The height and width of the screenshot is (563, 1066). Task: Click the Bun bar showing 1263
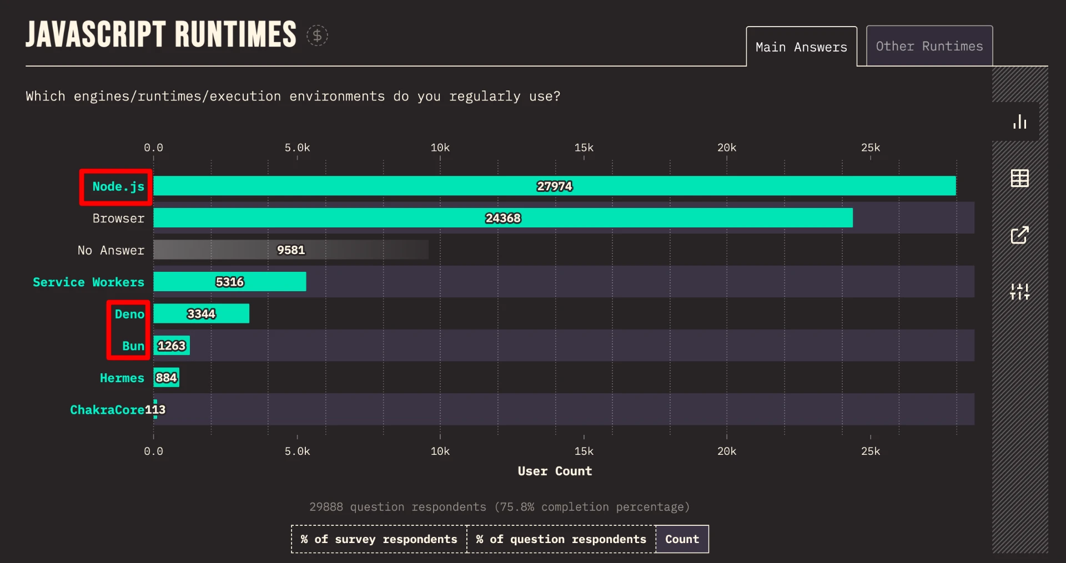click(x=172, y=346)
